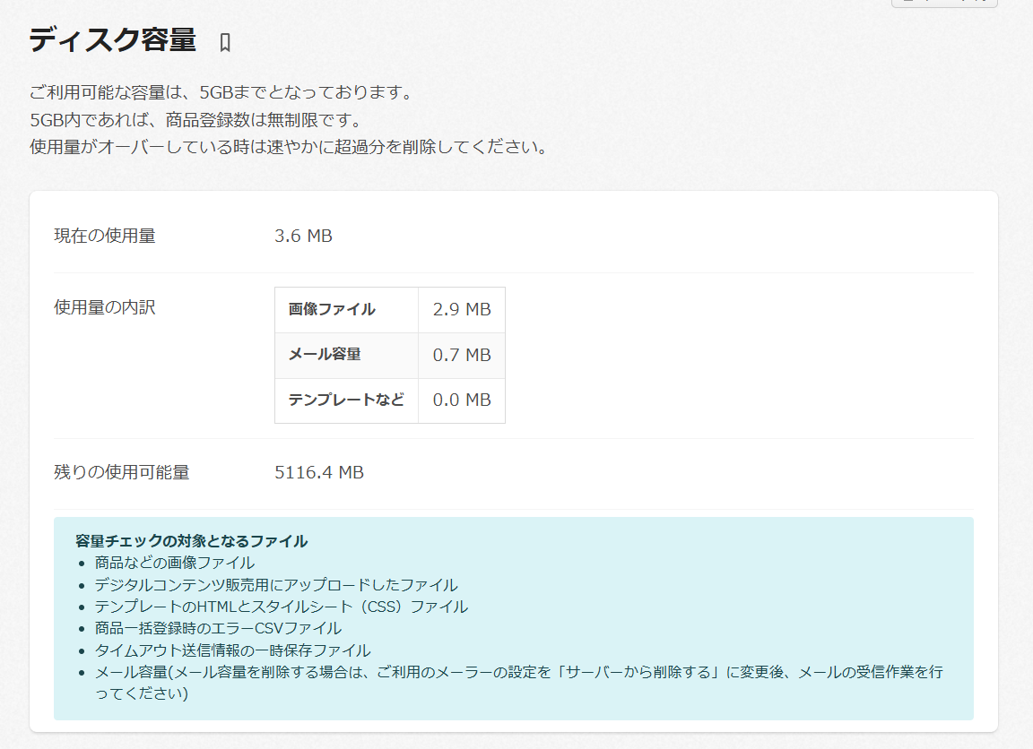Click the partially visible top-right button

(x=943, y=3)
